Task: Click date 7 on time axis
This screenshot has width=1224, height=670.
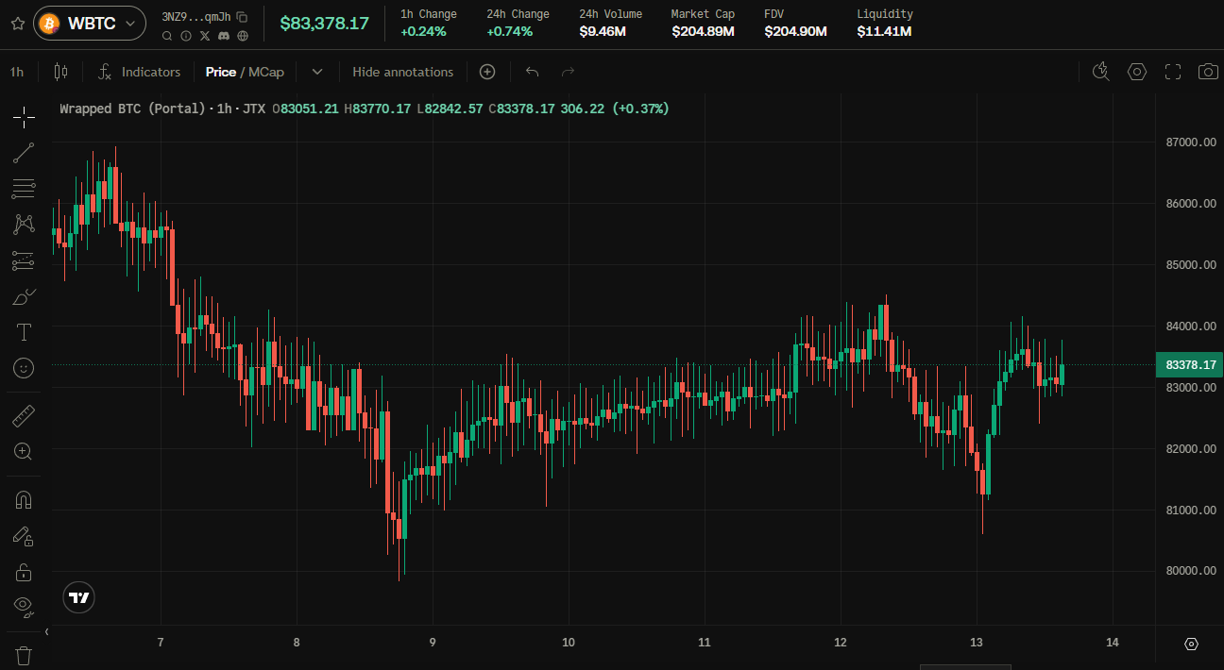Action: coord(161,643)
